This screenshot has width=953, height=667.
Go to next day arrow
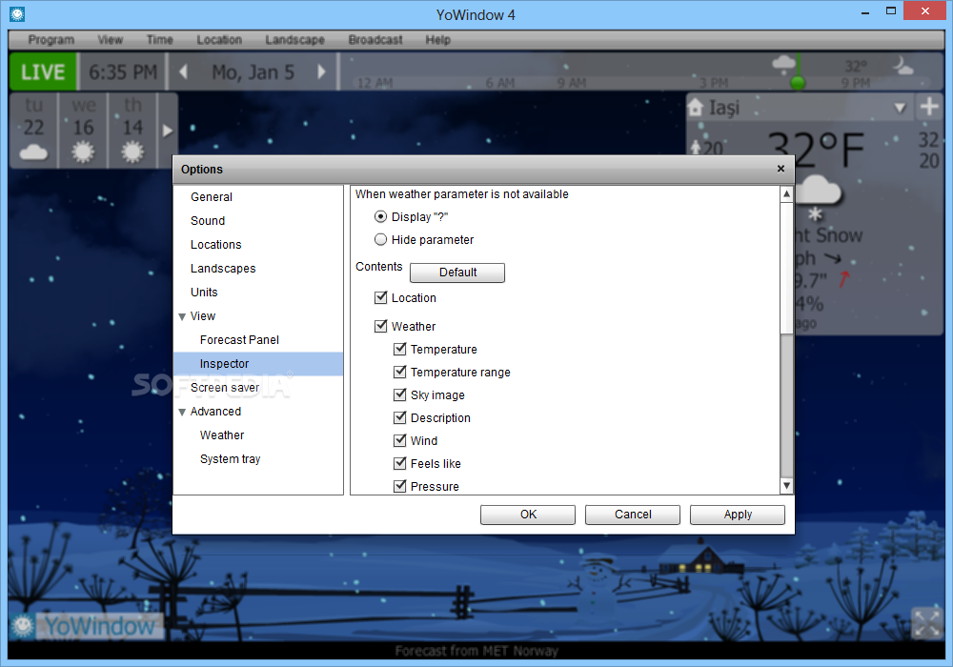(321, 71)
